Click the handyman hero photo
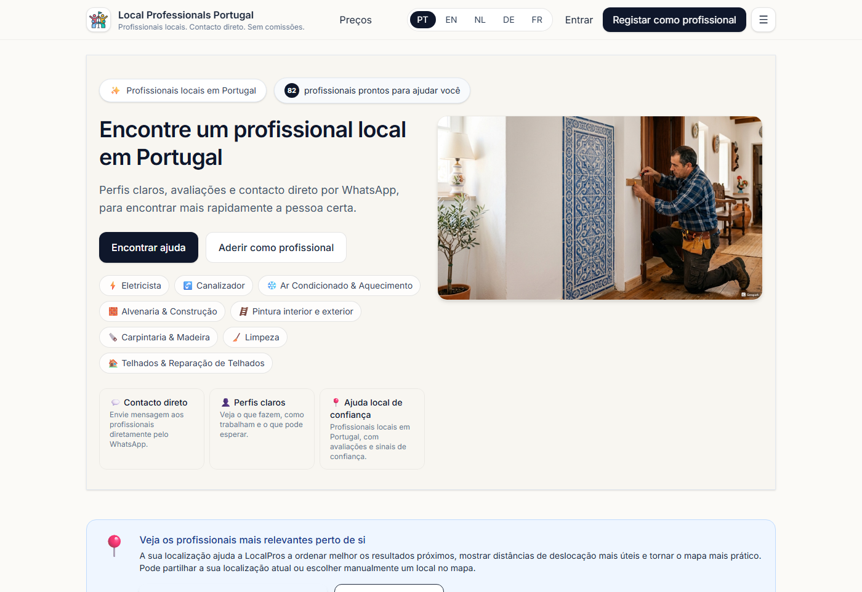The image size is (862, 592). [600, 208]
